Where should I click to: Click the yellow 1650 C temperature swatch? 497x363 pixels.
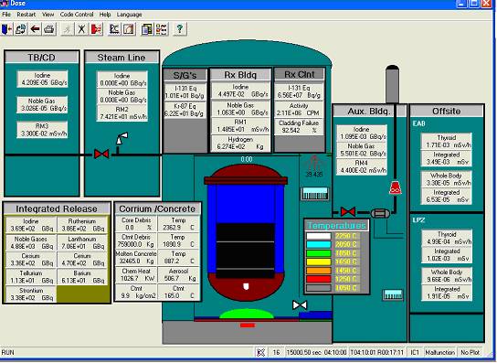tap(319, 262)
